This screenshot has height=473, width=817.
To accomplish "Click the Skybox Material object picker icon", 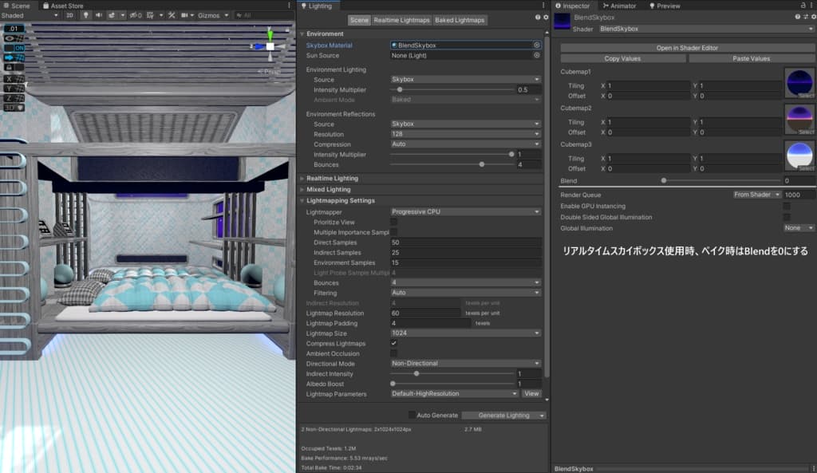I will (537, 45).
